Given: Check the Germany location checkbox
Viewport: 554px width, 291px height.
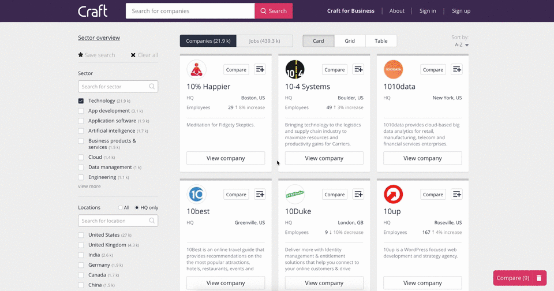Looking at the screenshot, I should click(81, 265).
